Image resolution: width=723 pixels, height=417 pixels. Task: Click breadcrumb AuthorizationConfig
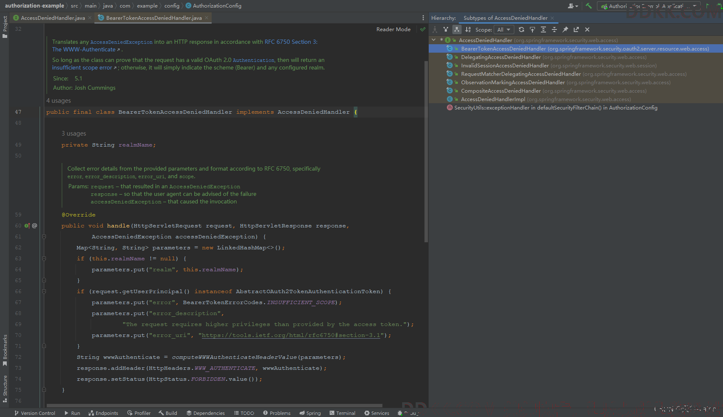pyautogui.click(x=214, y=6)
